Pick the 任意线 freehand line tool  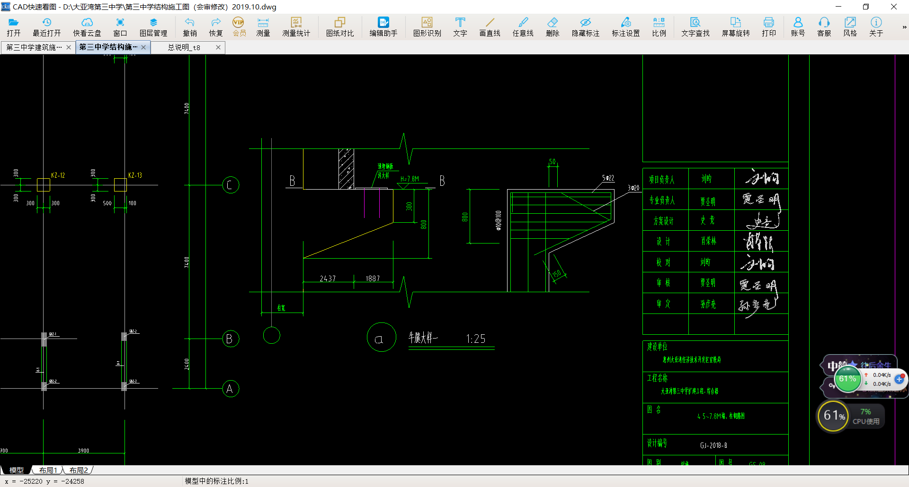pos(523,27)
